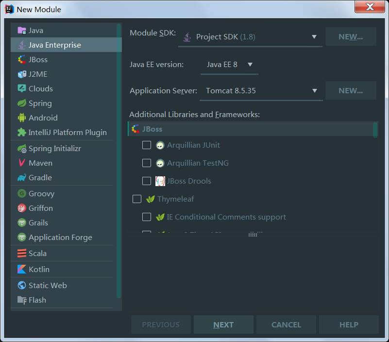Screen dimensions: 389x342
Task: Click the Java folder icon in sidebar
Action: 22,31
